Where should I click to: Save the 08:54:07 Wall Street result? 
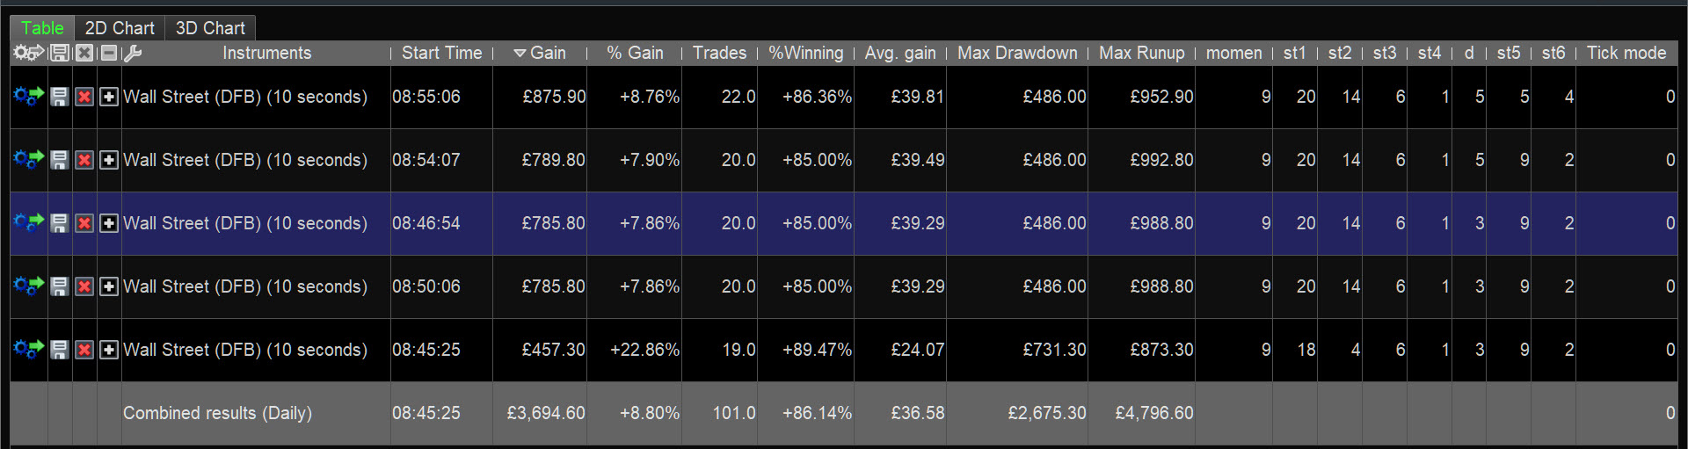click(x=59, y=160)
